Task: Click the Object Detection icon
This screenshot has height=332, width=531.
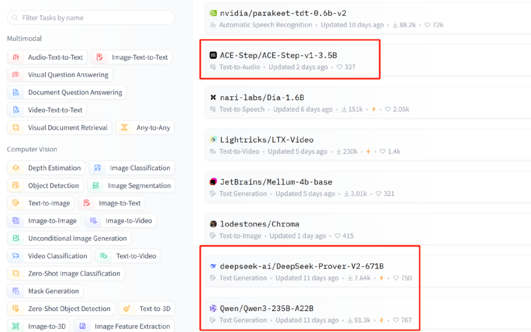Action: 16,186
